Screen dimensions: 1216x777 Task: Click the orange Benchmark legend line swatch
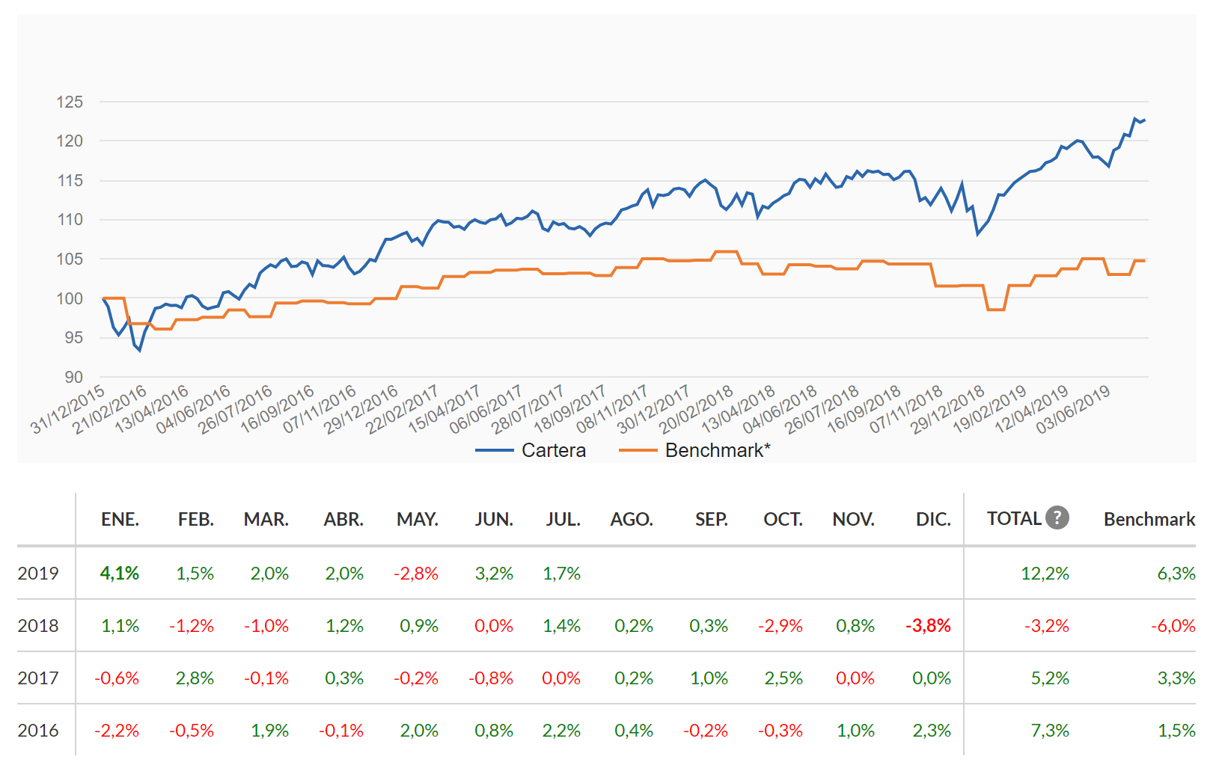638,450
